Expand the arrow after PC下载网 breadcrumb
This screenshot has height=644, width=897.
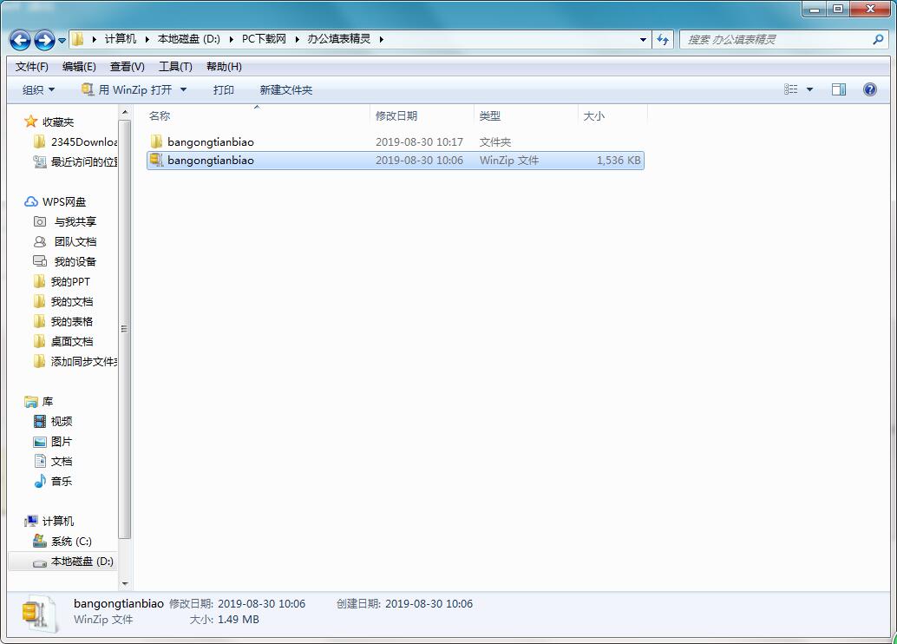point(297,39)
